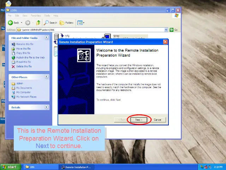Image resolution: width=226 pixels, height=170 pixels.
Task: Click the system tray clock
Action: point(218,167)
